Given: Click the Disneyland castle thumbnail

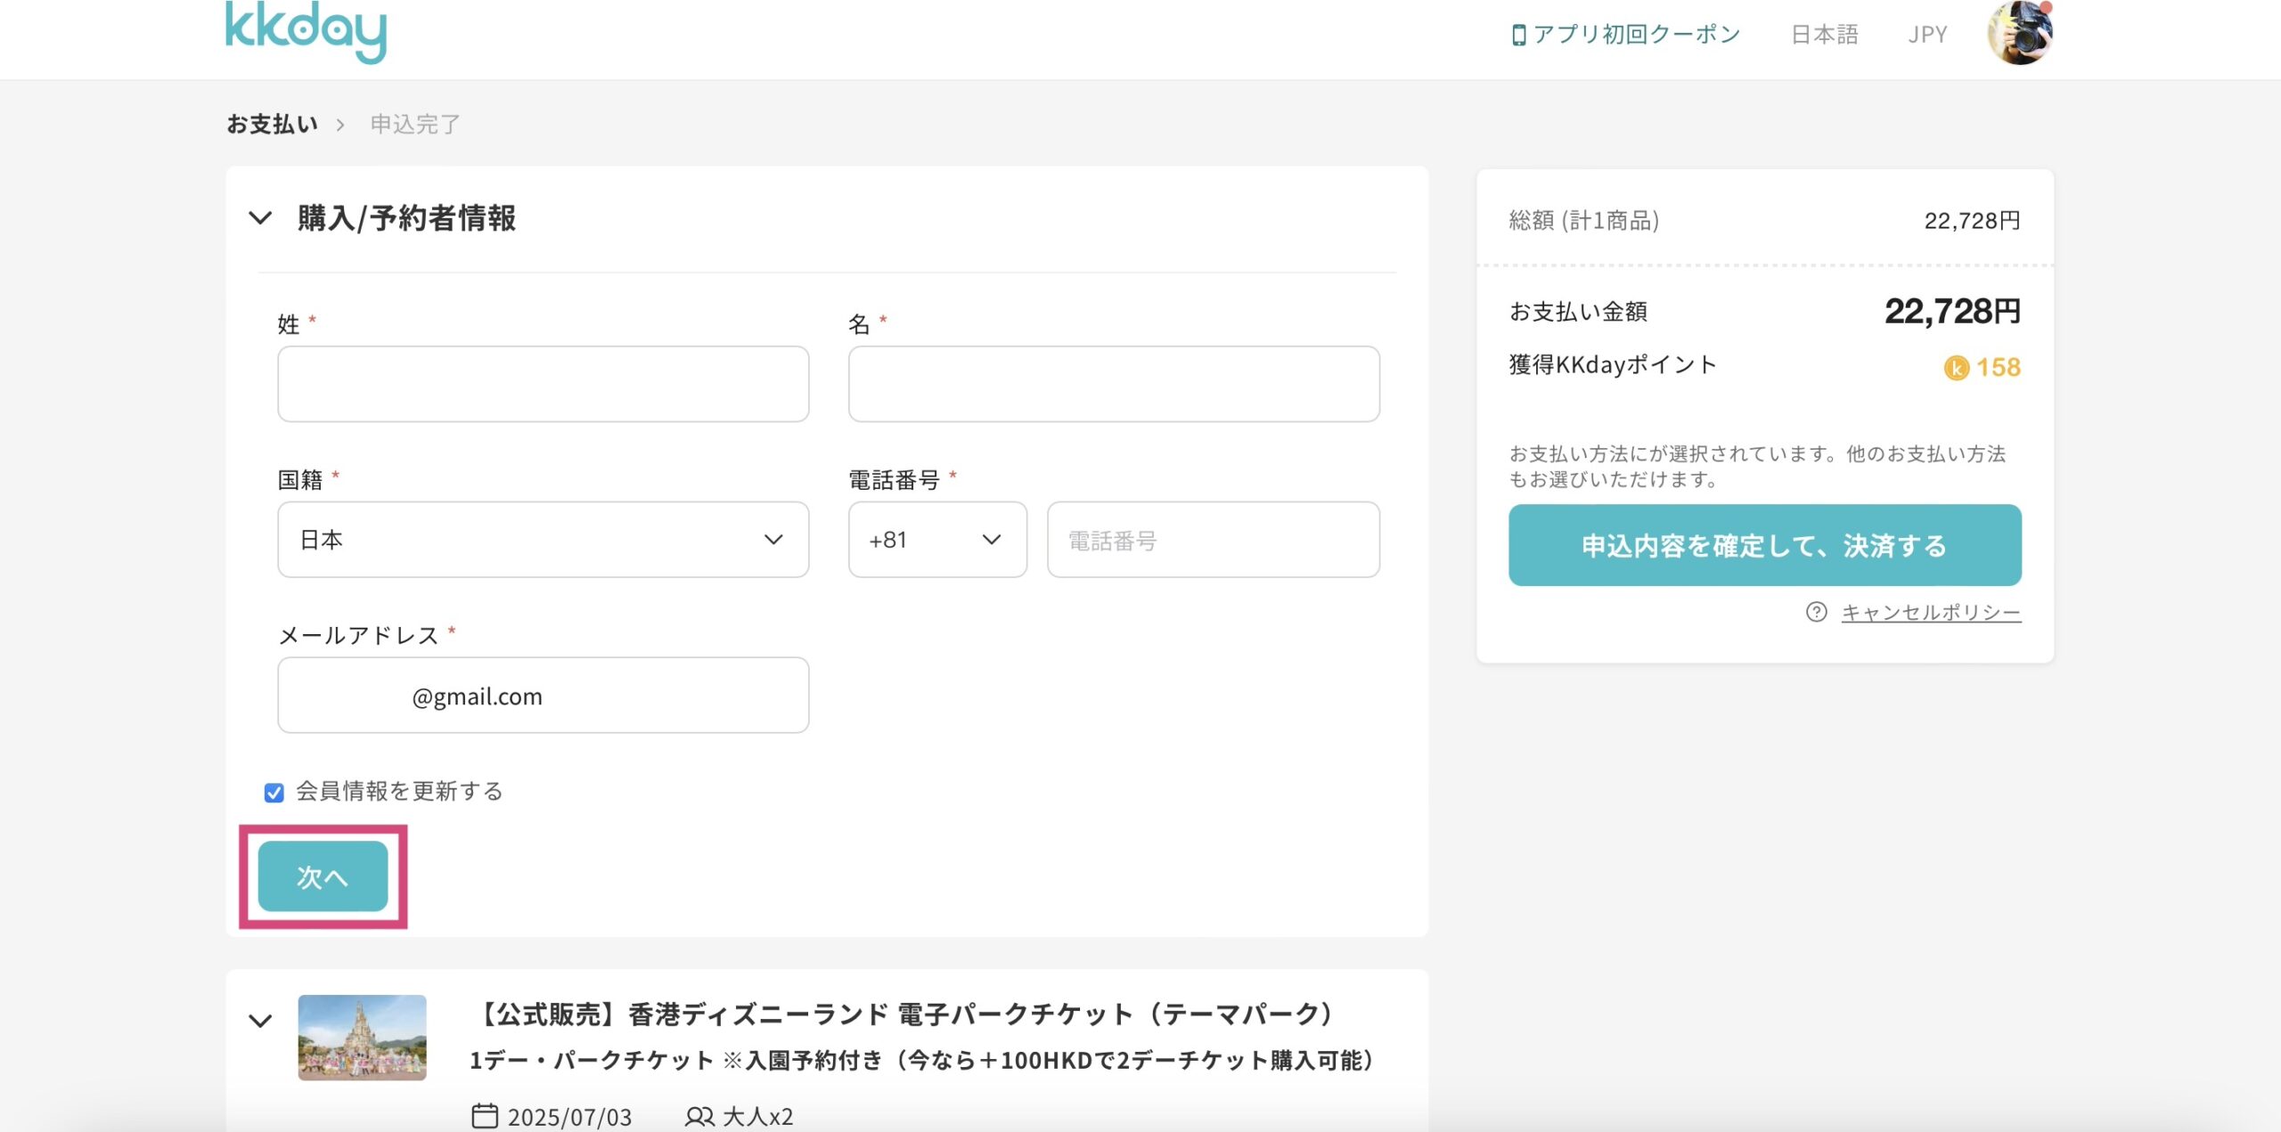Looking at the screenshot, I should (362, 1038).
